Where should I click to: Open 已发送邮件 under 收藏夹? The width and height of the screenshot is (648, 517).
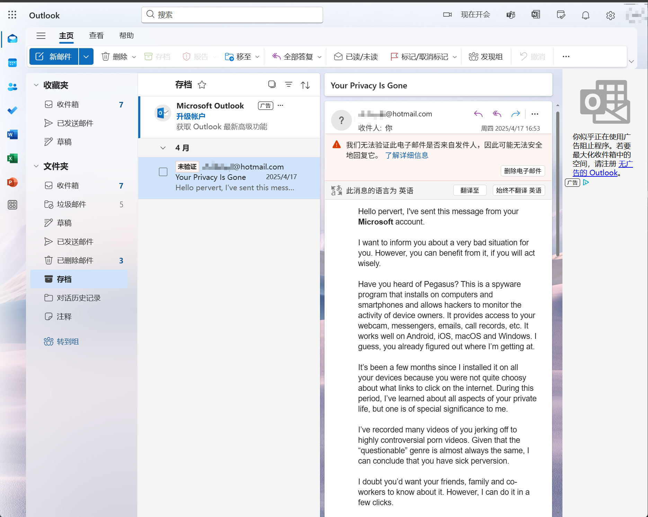pos(79,123)
